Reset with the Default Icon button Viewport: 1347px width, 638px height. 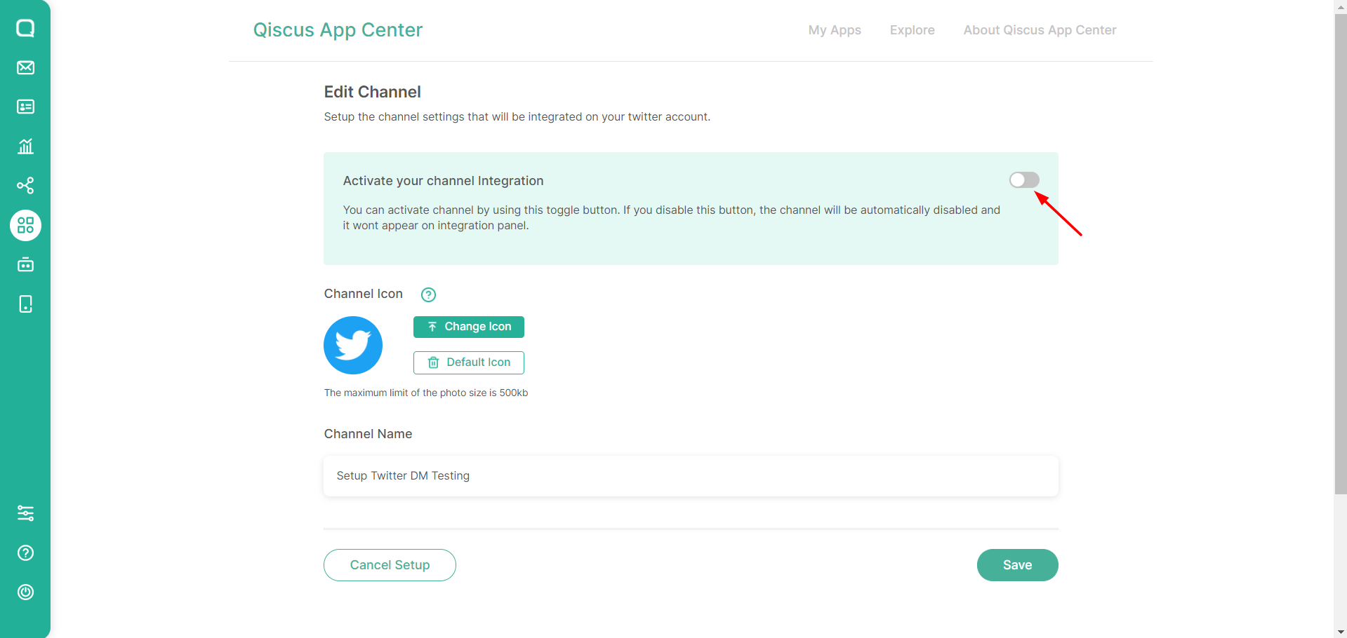[x=468, y=362]
